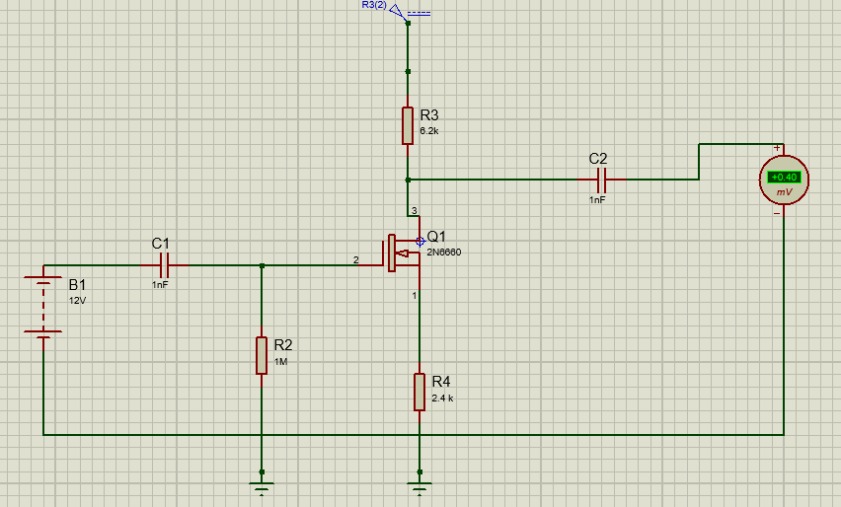Click the voltmeter minus terminal
Screen dimensions: 841x507
[x=777, y=213]
